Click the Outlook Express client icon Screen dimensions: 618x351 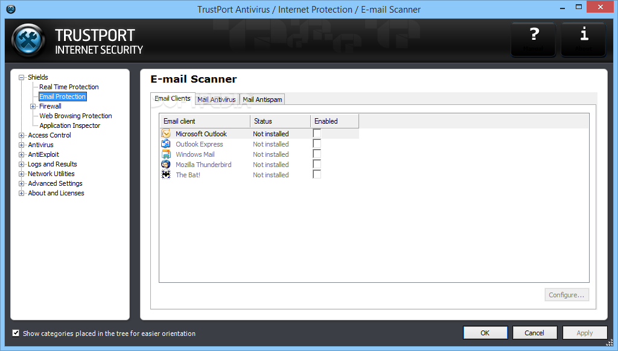166,144
